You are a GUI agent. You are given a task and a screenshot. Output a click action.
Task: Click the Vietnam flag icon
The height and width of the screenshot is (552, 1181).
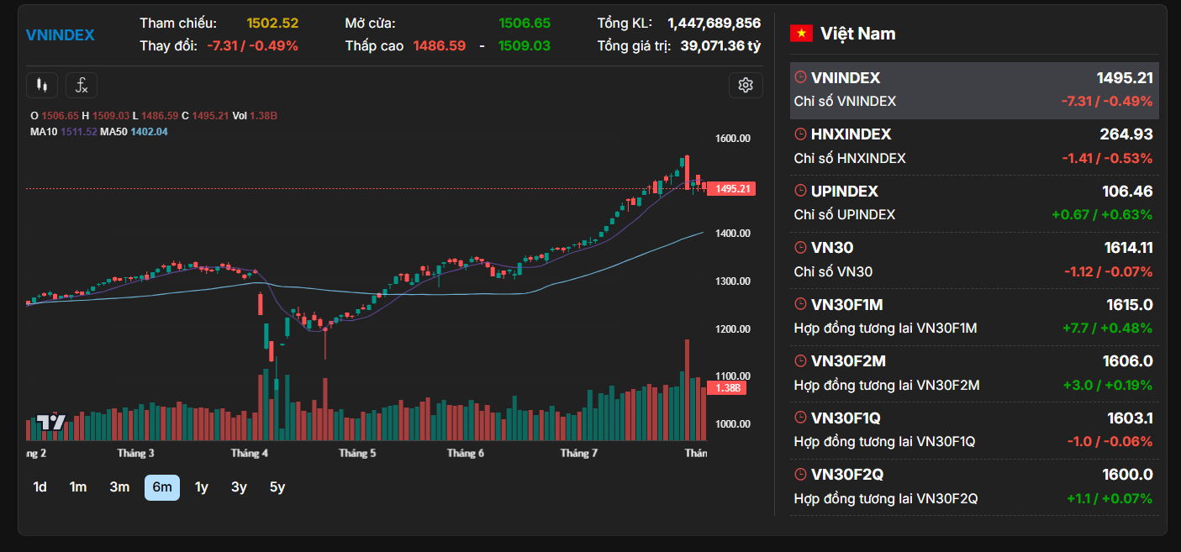(x=801, y=34)
